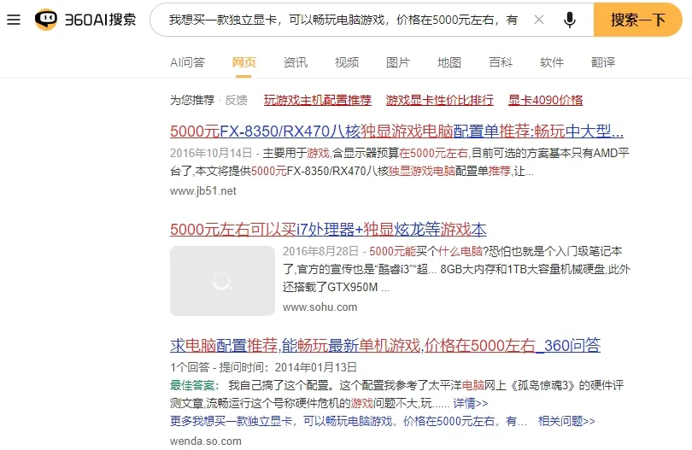This screenshot has width=692, height=450.
Task: Click the sohu result thumbnail image
Action: tap(222, 281)
